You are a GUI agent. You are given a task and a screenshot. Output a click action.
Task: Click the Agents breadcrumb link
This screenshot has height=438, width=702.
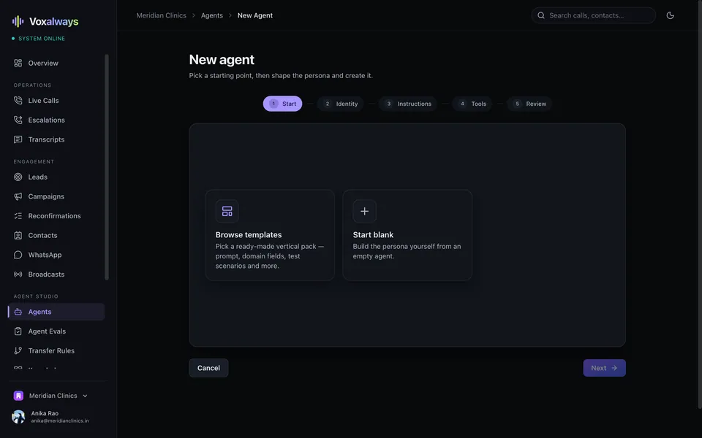pos(212,15)
